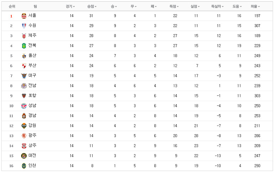
Task: Sort table by 득실차 column
Action: point(217,6)
